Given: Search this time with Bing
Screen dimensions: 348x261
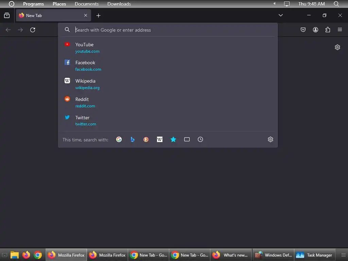Looking at the screenshot, I should pos(133,139).
